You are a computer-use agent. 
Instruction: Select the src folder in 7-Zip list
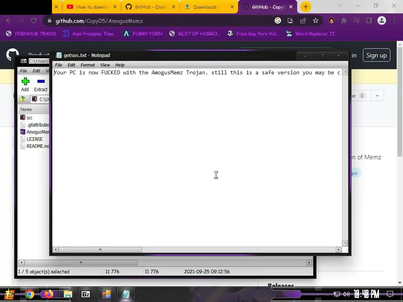coord(29,118)
